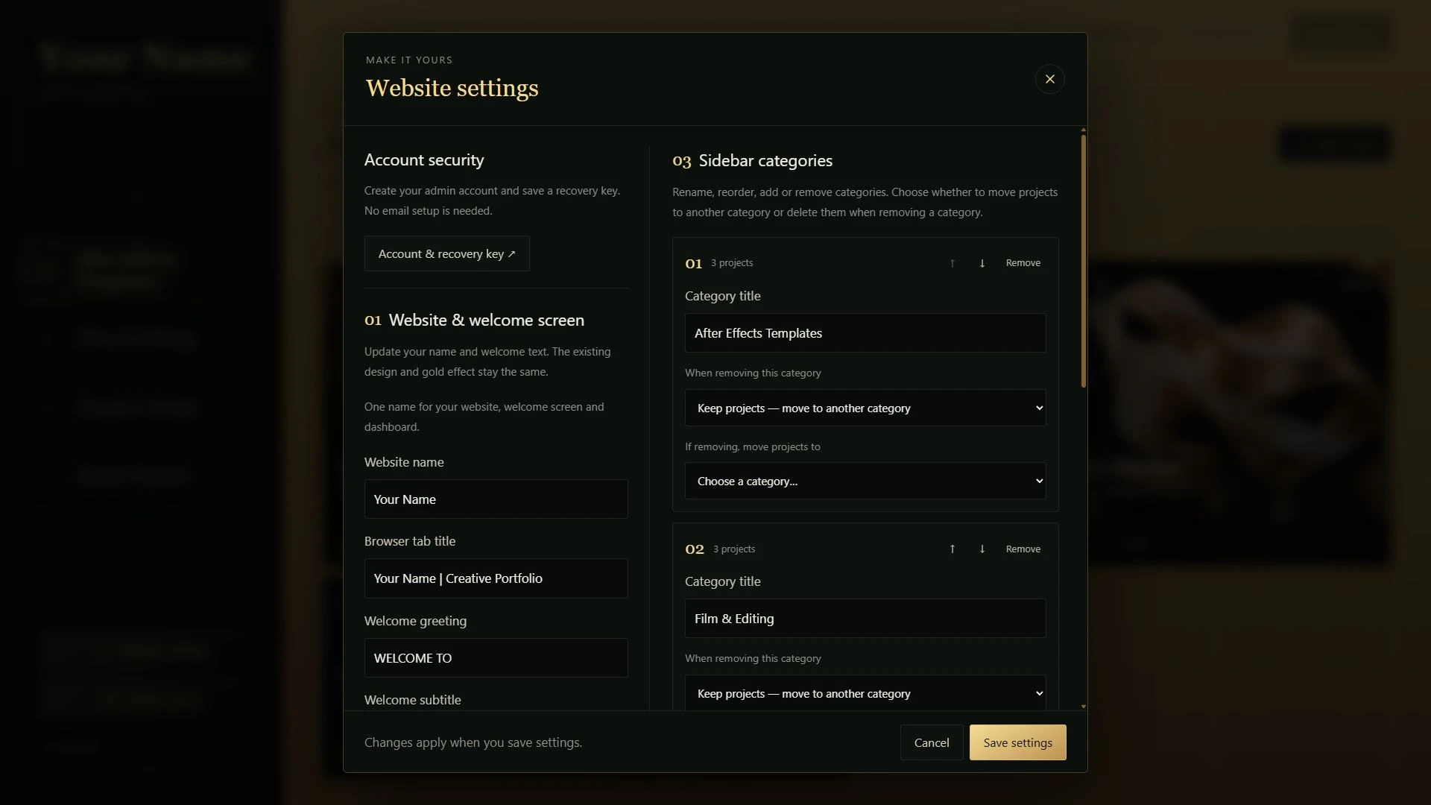This screenshot has height=805, width=1431.
Task: Click the 'Welcome subtitle' label
Action: pos(412,700)
